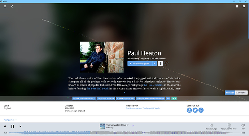Mark Paul Heaton as favorite with the heart
This screenshot has height=136, width=249.
pos(166,63)
